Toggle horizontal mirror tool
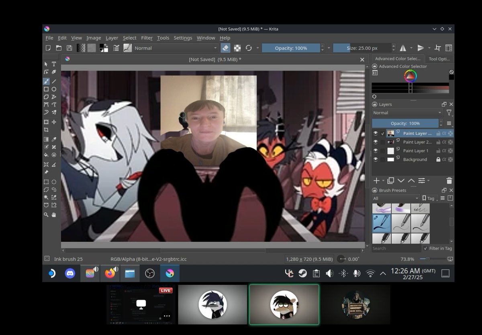Image resolution: width=482 pixels, height=335 pixels. point(402,48)
